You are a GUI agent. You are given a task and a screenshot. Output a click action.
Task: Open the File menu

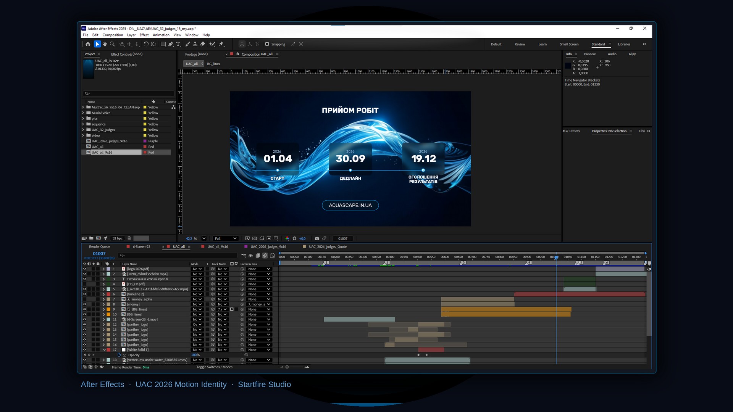[x=86, y=35]
